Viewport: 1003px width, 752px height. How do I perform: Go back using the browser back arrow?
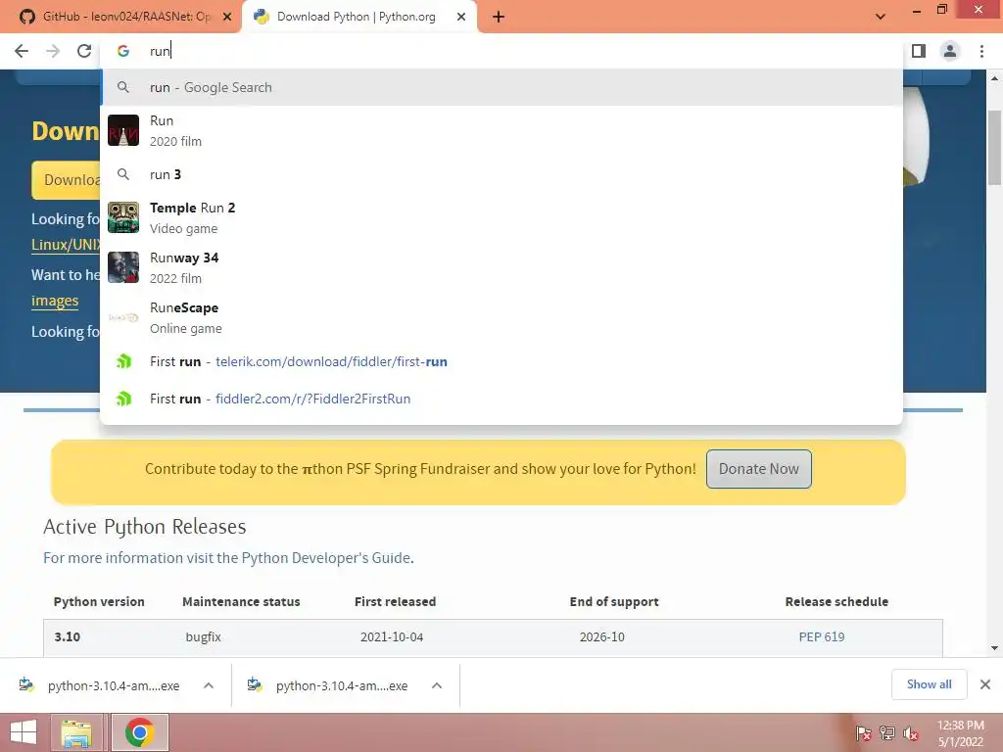(x=22, y=51)
